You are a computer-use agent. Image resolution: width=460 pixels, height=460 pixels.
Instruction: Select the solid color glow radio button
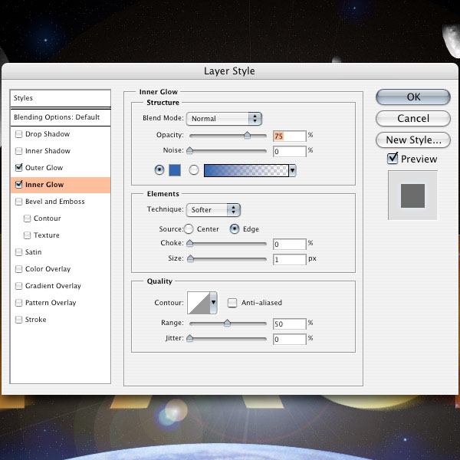pos(159,170)
